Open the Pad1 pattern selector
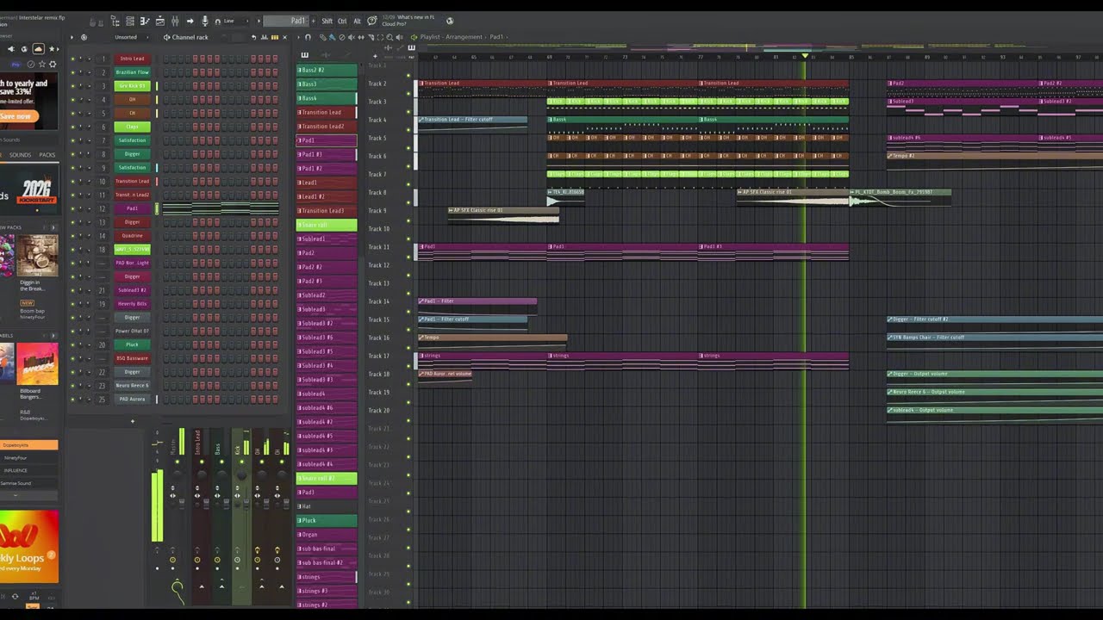This screenshot has height=620, width=1103. click(x=286, y=21)
